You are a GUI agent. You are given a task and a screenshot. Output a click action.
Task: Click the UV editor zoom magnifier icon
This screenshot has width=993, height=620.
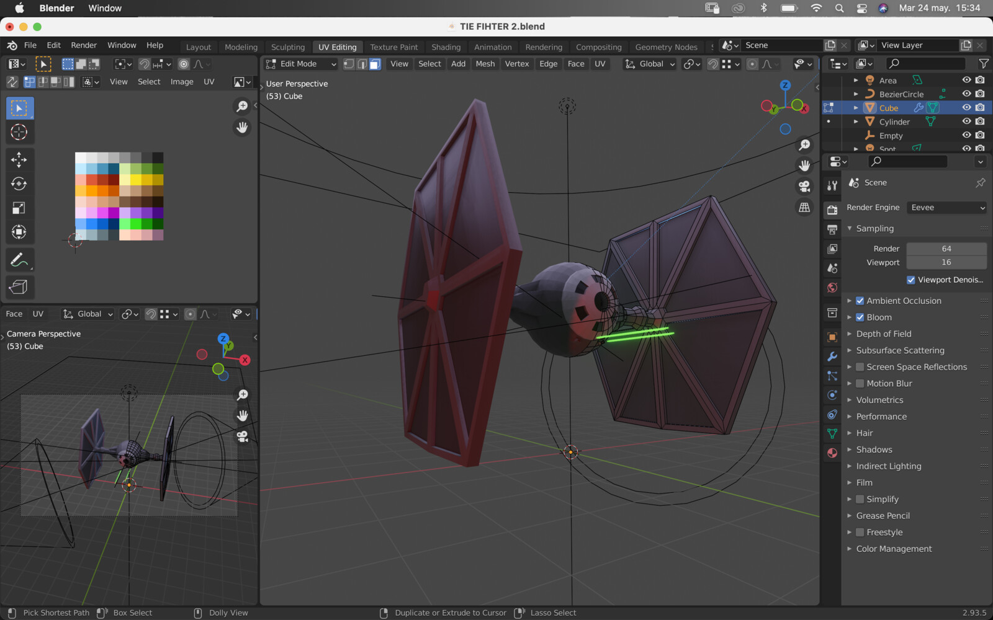click(x=242, y=106)
